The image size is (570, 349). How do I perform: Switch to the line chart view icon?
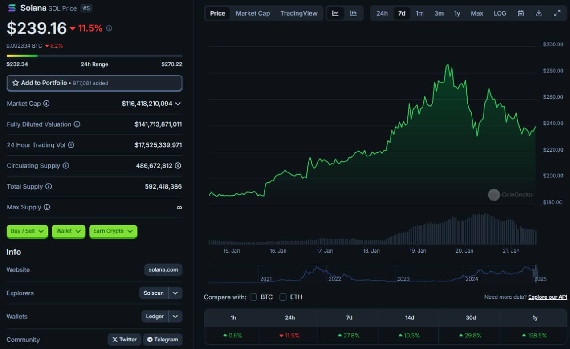[x=335, y=13]
